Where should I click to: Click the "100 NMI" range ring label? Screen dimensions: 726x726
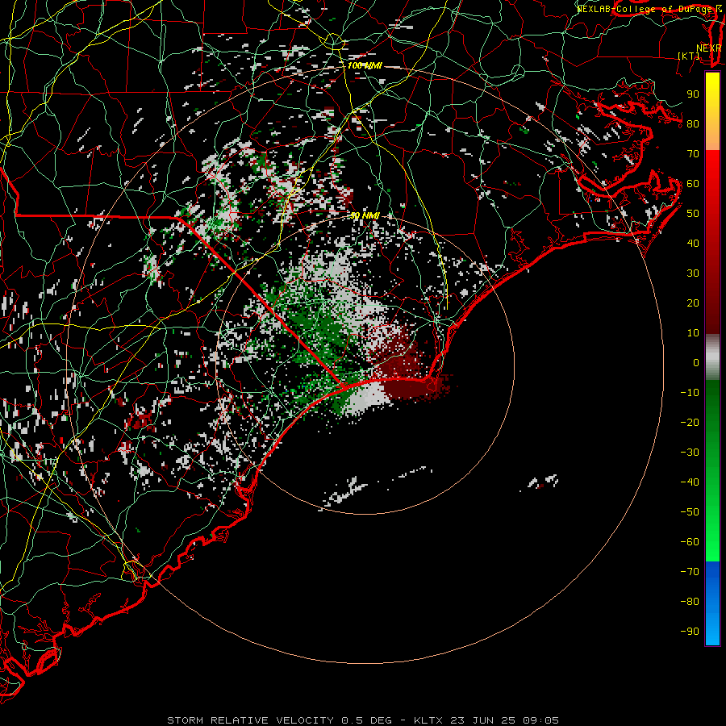coord(365,66)
